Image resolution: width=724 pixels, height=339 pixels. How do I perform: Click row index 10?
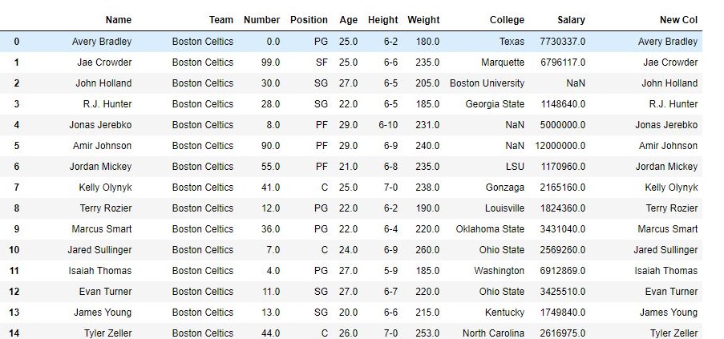14,250
